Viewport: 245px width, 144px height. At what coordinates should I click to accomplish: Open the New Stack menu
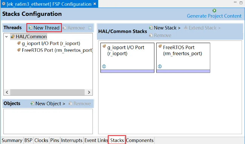coord(165,28)
